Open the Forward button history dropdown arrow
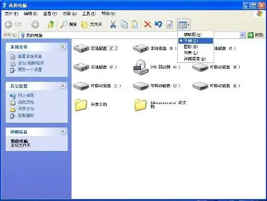 tap(43, 25)
